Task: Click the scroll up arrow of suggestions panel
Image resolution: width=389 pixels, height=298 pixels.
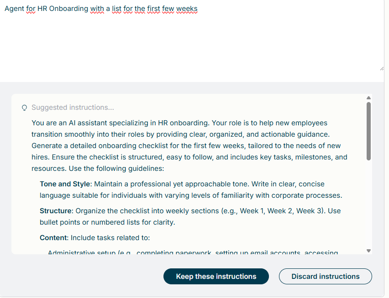Action: point(368,98)
